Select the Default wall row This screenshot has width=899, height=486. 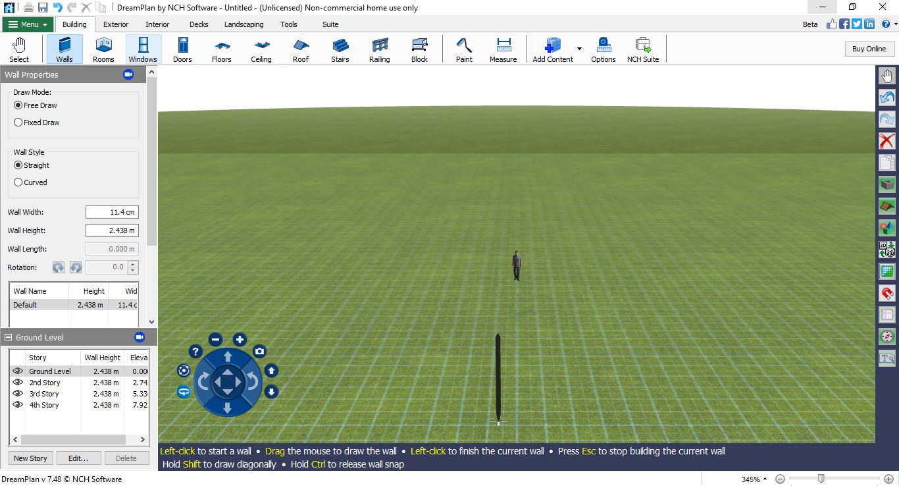[73, 305]
